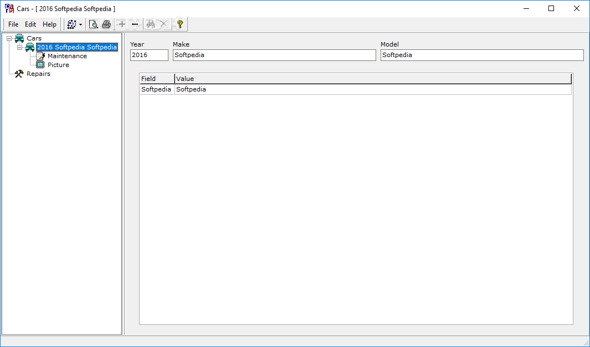Click the car icon beside the Cars root
The width and height of the screenshot is (590, 347).
[x=19, y=38]
